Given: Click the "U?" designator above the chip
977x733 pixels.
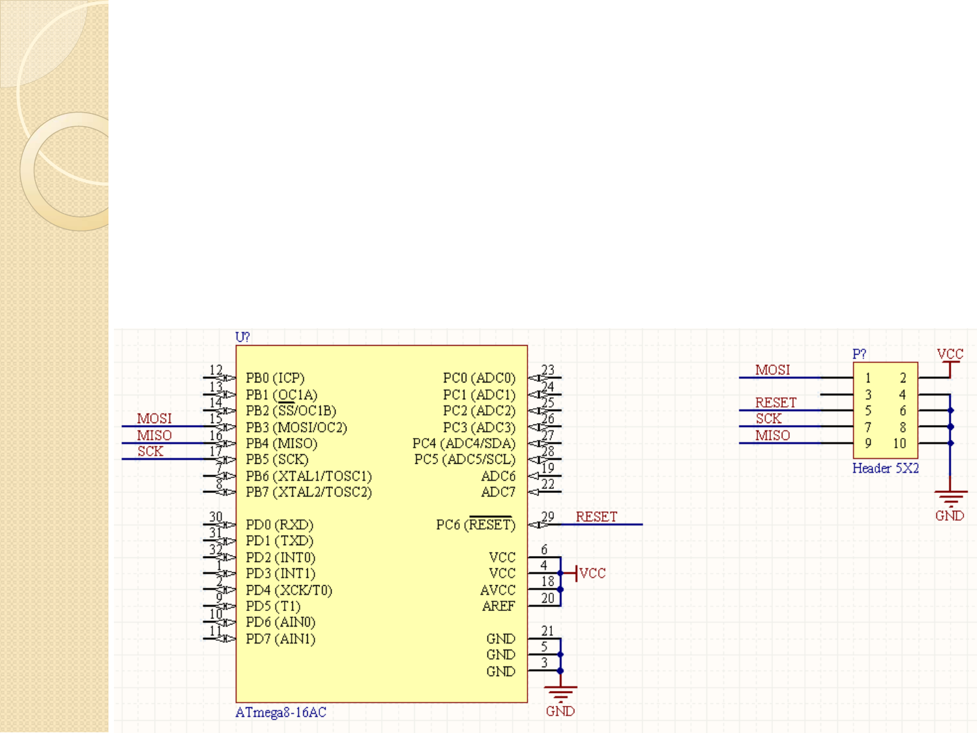Looking at the screenshot, I should pos(242,337).
